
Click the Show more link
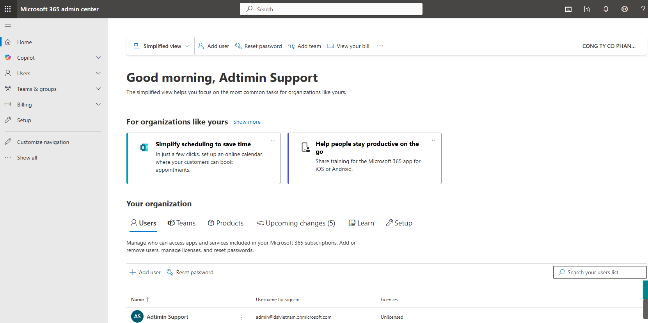pyautogui.click(x=247, y=122)
